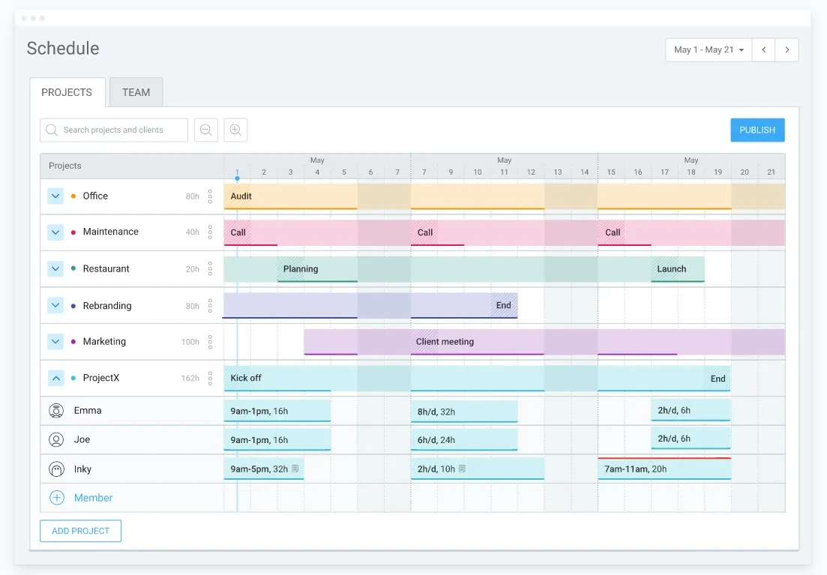This screenshot has height=575, width=827.
Task: Open options menu for Restaurant project
Action: point(210,269)
